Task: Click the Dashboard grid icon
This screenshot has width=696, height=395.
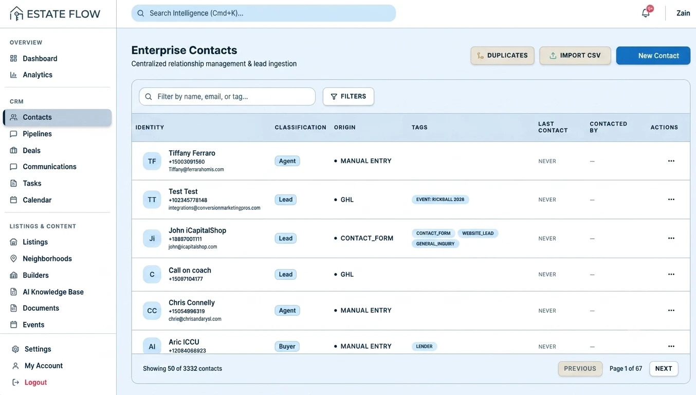Action: 14,59
